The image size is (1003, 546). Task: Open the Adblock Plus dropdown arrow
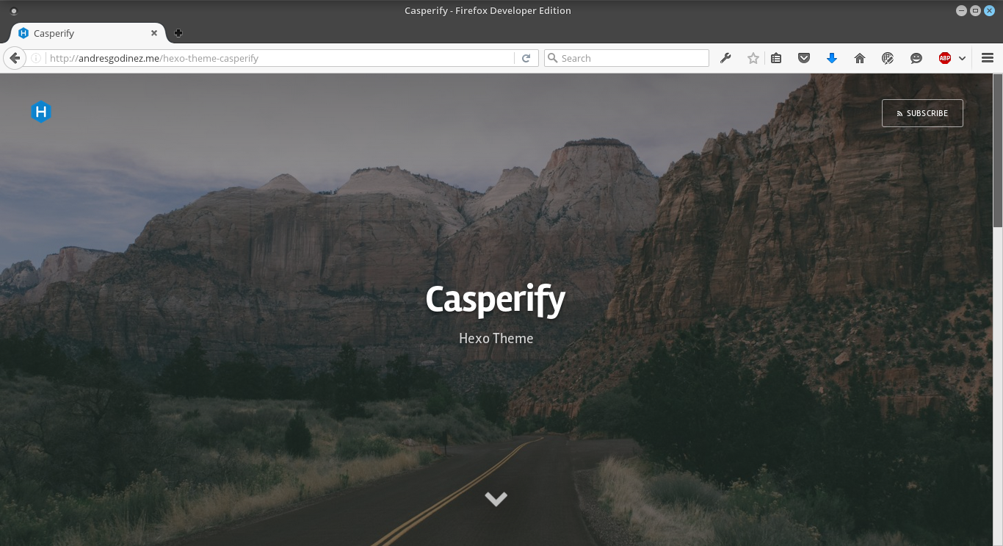(x=961, y=57)
